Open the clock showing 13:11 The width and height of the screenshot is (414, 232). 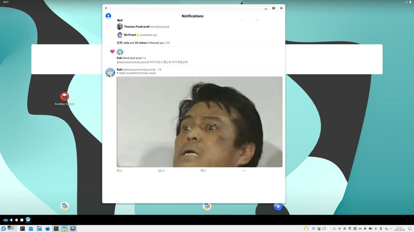400,229
